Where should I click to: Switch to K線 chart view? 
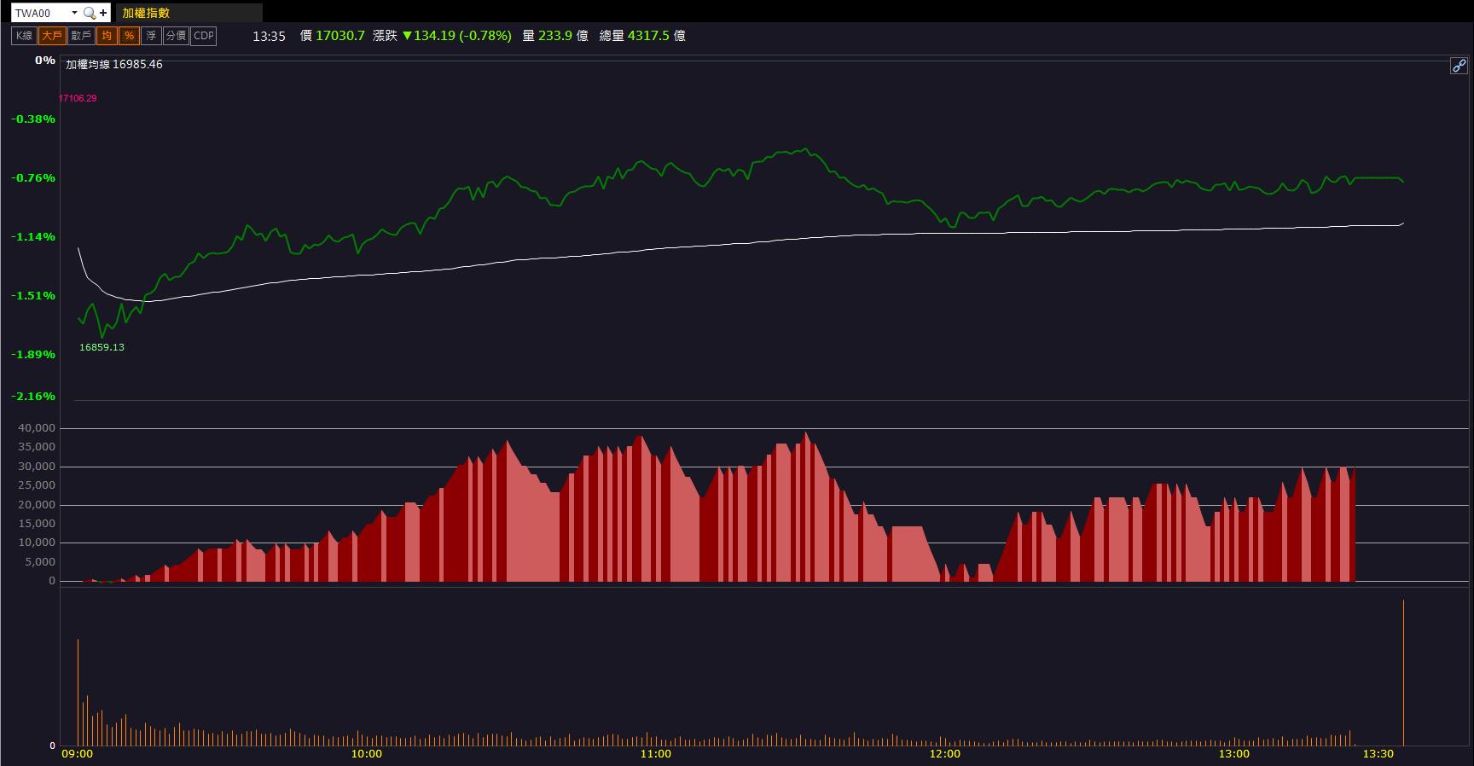24,36
